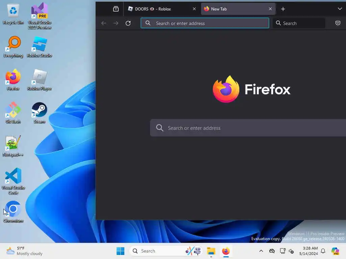Select the Firefox desktop shortcut

tap(13, 80)
